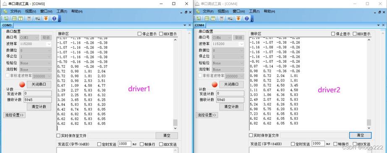Click 接收计数 field showing 5945
Image resolution: width=387 pixels, height=153 pixels.
click(x=38, y=100)
